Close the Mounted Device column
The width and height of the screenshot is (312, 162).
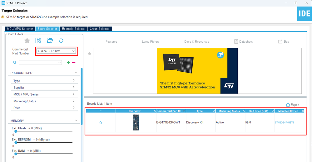(303, 111)
